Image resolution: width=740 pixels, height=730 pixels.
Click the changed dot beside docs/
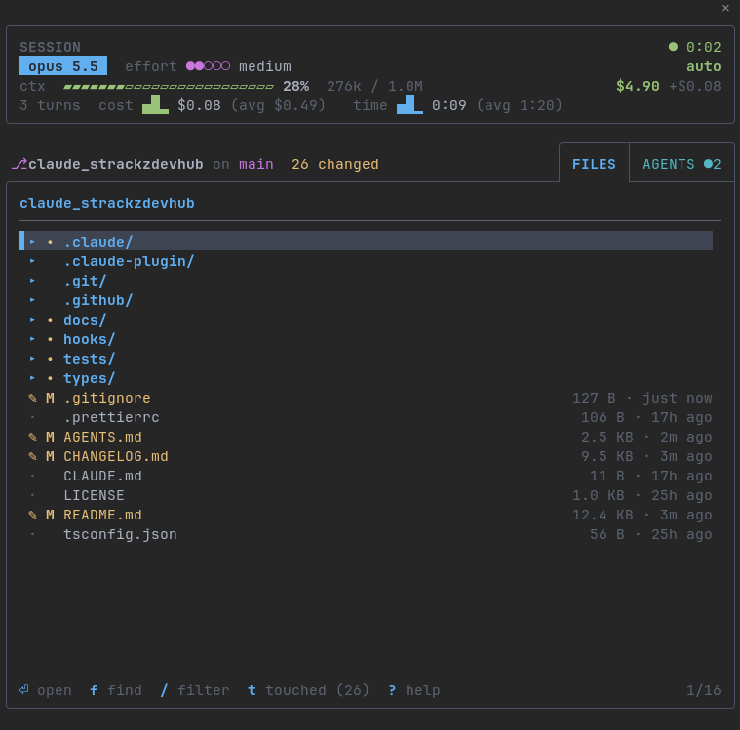click(x=50, y=320)
